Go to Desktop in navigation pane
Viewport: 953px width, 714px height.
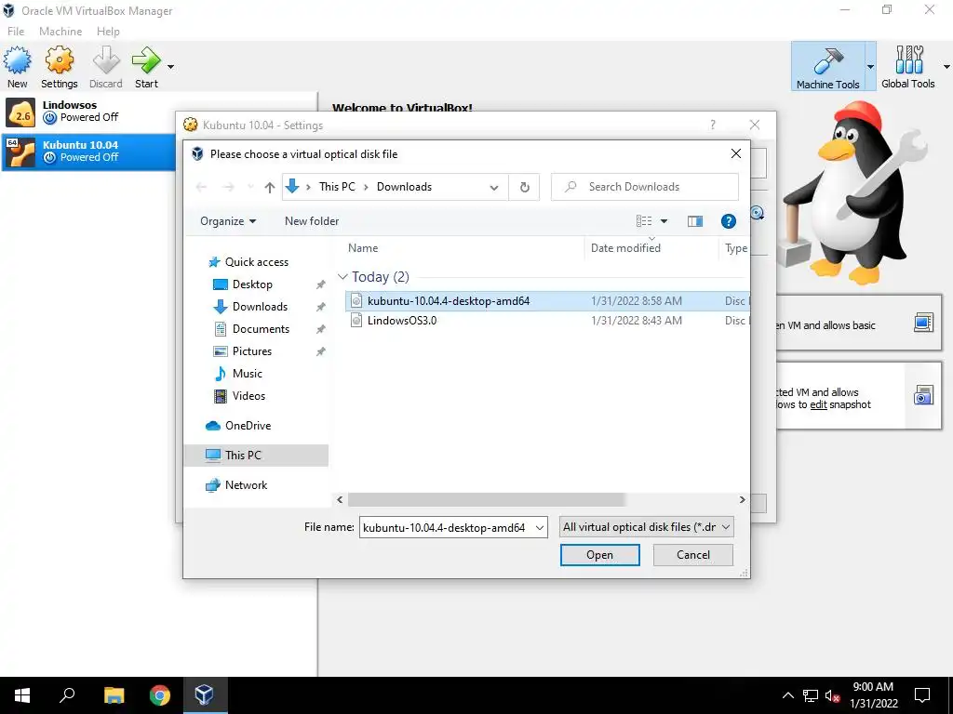(x=251, y=284)
